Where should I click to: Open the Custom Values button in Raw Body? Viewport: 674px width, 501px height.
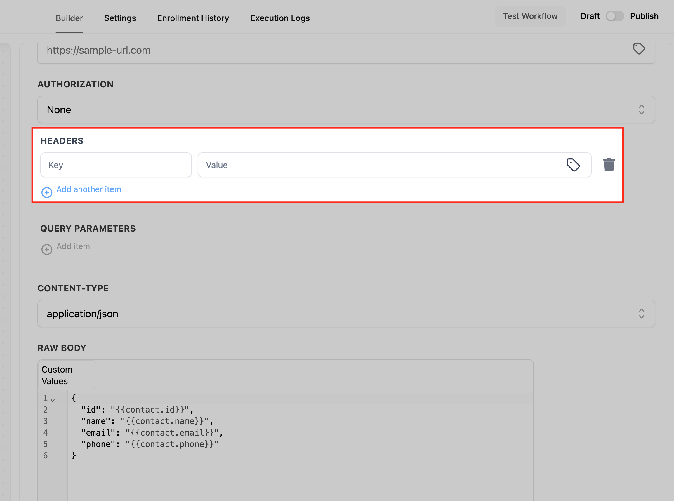(67, 375)
